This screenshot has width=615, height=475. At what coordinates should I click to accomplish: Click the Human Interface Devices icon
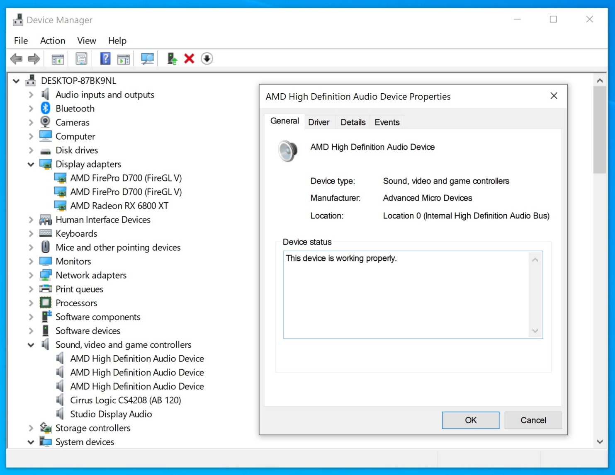click(x=45, y=219)
